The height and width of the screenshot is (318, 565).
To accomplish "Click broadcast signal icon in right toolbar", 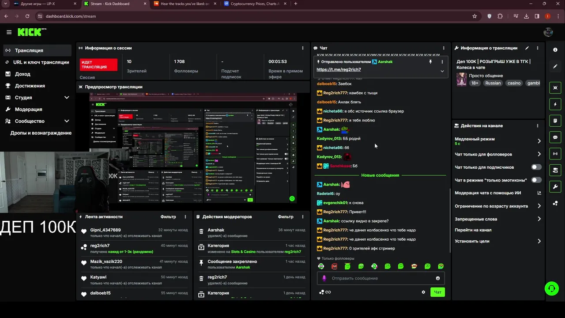I will (x=555, y=154).
